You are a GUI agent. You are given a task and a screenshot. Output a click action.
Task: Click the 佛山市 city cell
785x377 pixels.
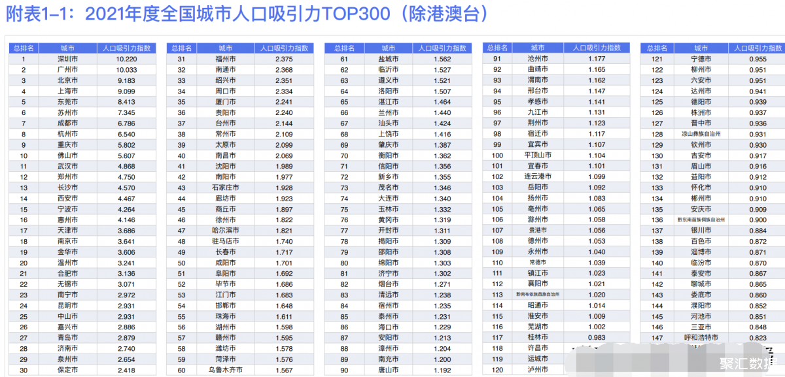[x=67, y=156]
